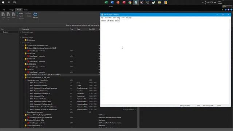Select edition 7. Windows 10 Pro N
This screenshot has height=131, width=233.
(x=39, y=99)
